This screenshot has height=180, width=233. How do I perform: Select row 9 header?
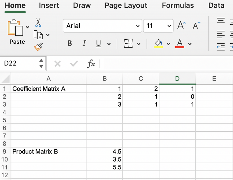[5, 151]
